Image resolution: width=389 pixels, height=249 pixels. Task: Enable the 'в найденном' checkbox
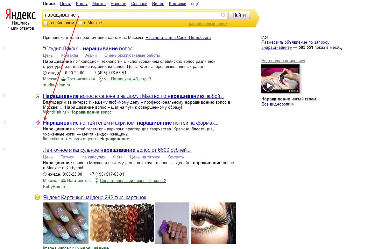[46, 23]
